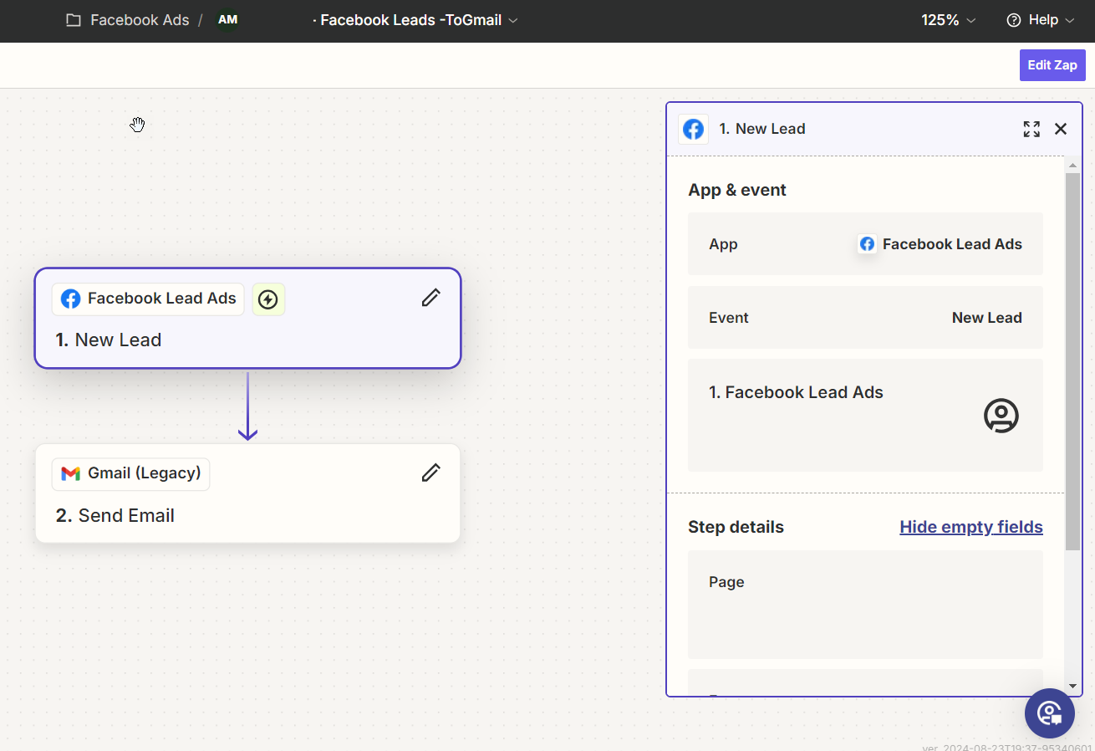The width and height of the screenshot is (1095, 751).
Task: Click the 'App & event' section heading
Action: coord(737,190)
